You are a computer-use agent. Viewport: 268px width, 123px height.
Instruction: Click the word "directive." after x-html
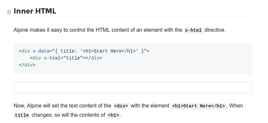coord(215,30)
